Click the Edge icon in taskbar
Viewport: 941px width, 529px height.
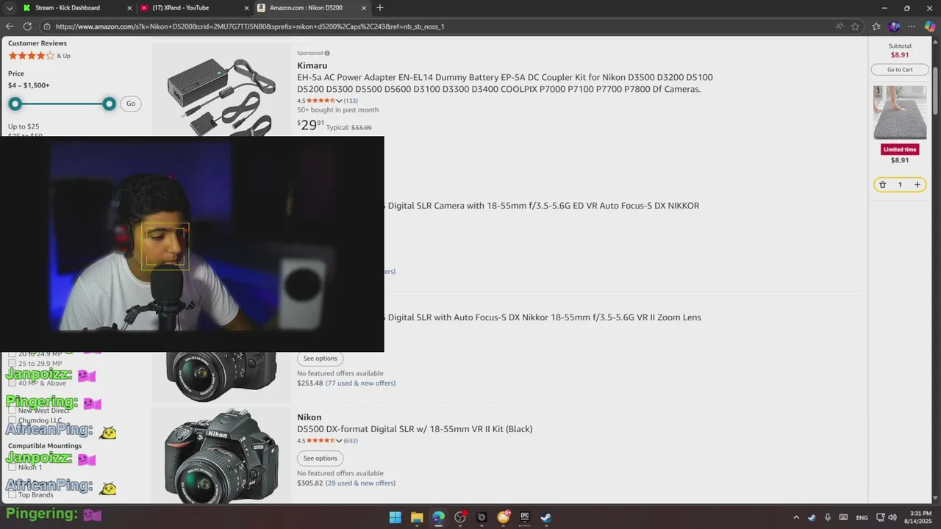pos(438,517)
